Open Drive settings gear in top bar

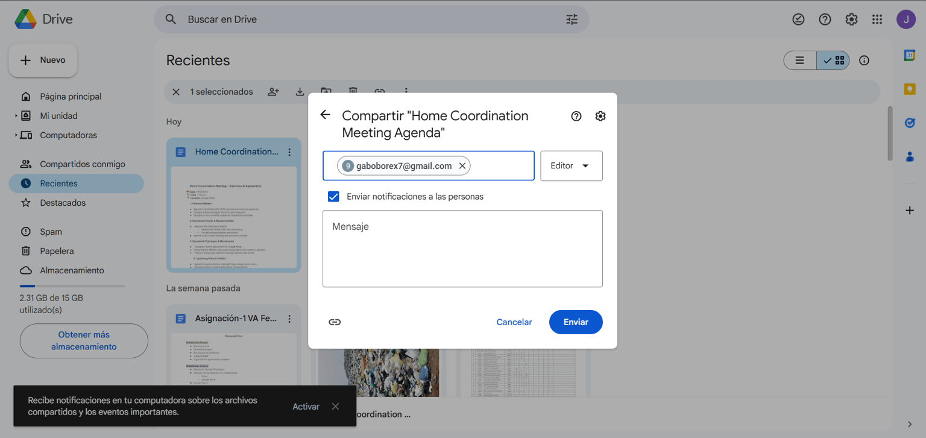point(851,19)
